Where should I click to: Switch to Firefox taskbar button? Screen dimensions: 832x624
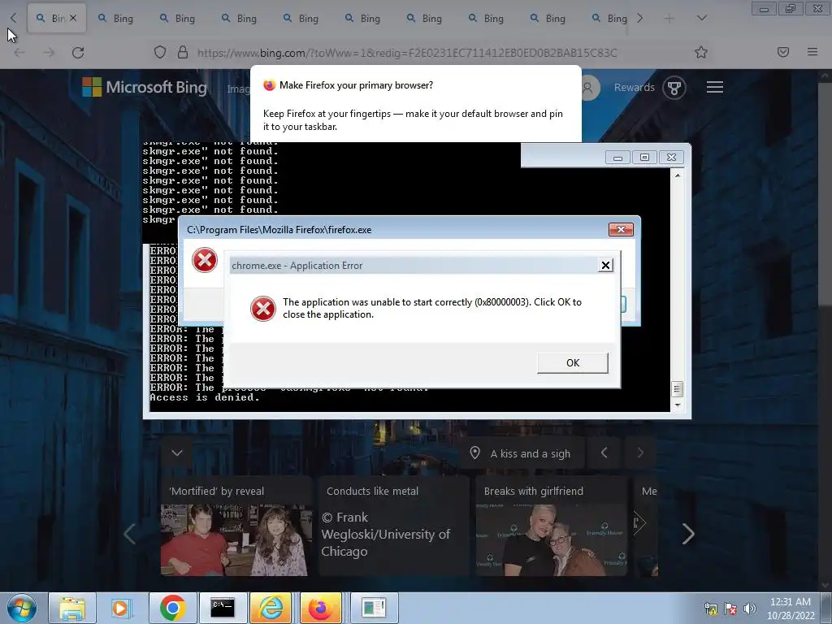click(x=320, y=608)
